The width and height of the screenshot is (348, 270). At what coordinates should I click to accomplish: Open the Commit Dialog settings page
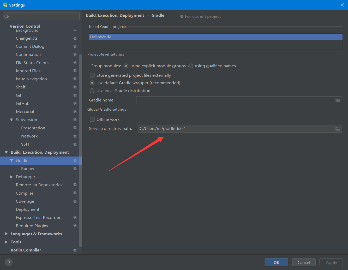(x=30, y=46)
